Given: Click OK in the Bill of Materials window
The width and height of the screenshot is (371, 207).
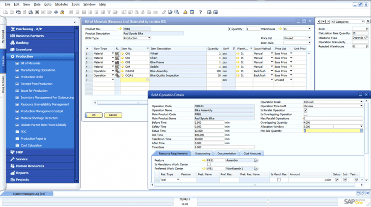Looking at the screenshot, I should click(x=94, y=115).
